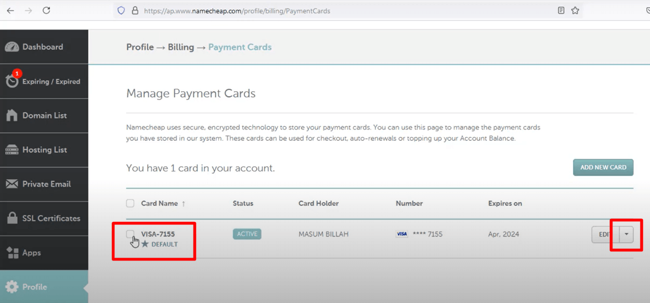
Task: Click the shield tracking protection icon
Action: tap(121, 10)
